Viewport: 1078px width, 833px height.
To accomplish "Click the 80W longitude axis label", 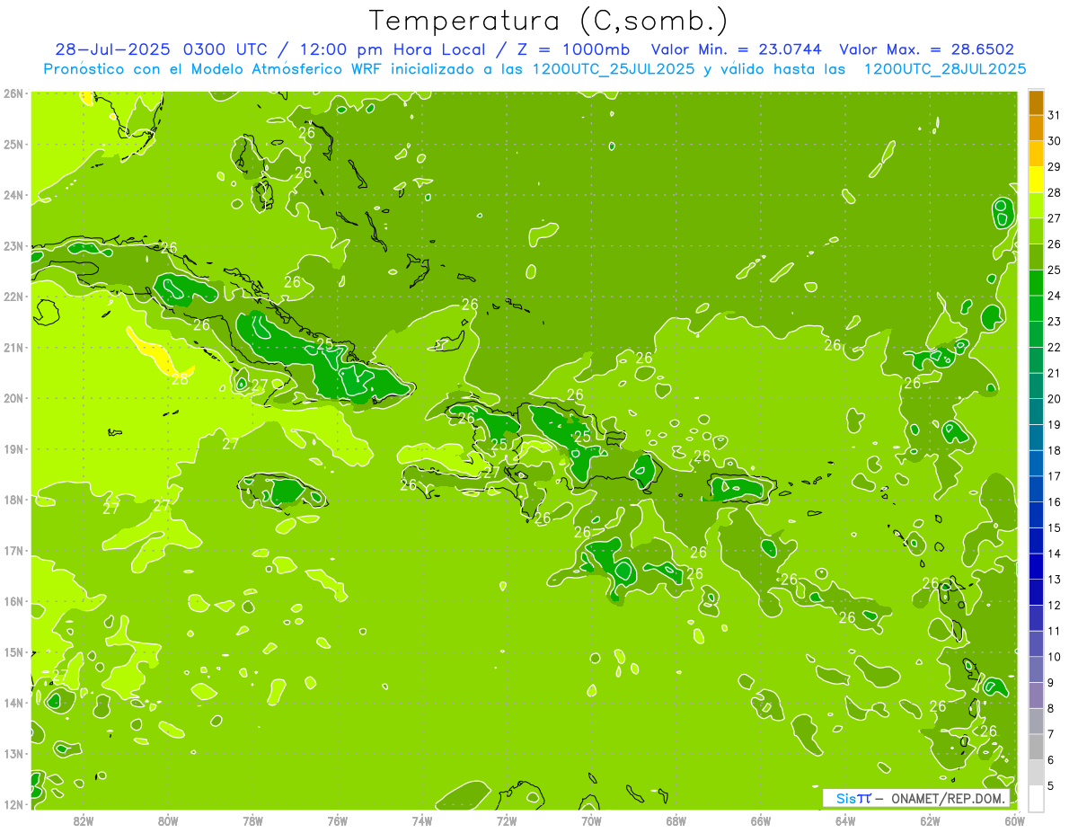I will click(x=168, y=820).
